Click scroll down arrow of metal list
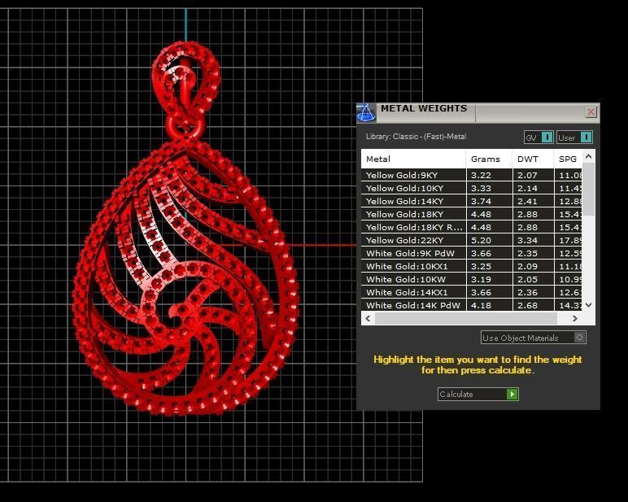The height and width of the screenshot is (502, 628). pos(588,305)
